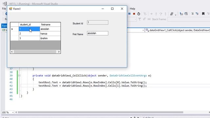Open the Autos panel window-position dropdown
This screenshot has width=210, height=118.
coord(131,117)
